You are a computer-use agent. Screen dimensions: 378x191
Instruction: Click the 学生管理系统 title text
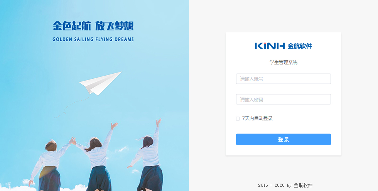pyautogui.click(x=283, y=63)
